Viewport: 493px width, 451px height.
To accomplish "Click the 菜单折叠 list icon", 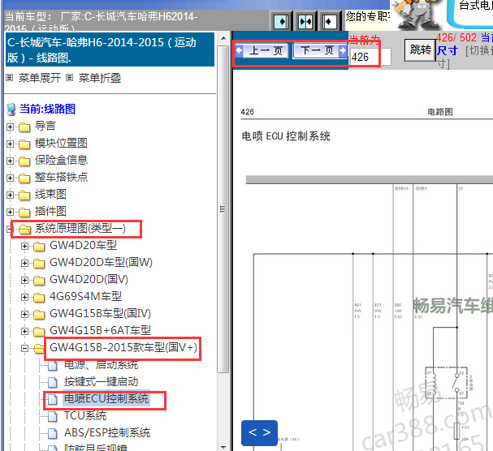I will pos(70,77).
